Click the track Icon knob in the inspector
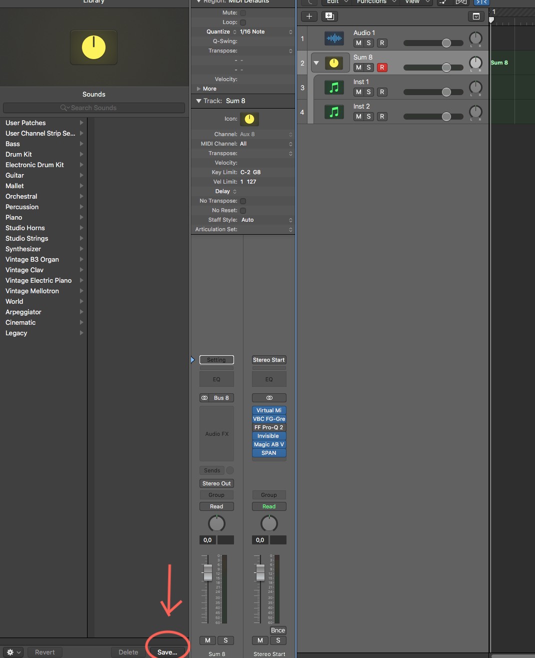Viewport: 535px width, 658px height. click(x=249, y=119)
